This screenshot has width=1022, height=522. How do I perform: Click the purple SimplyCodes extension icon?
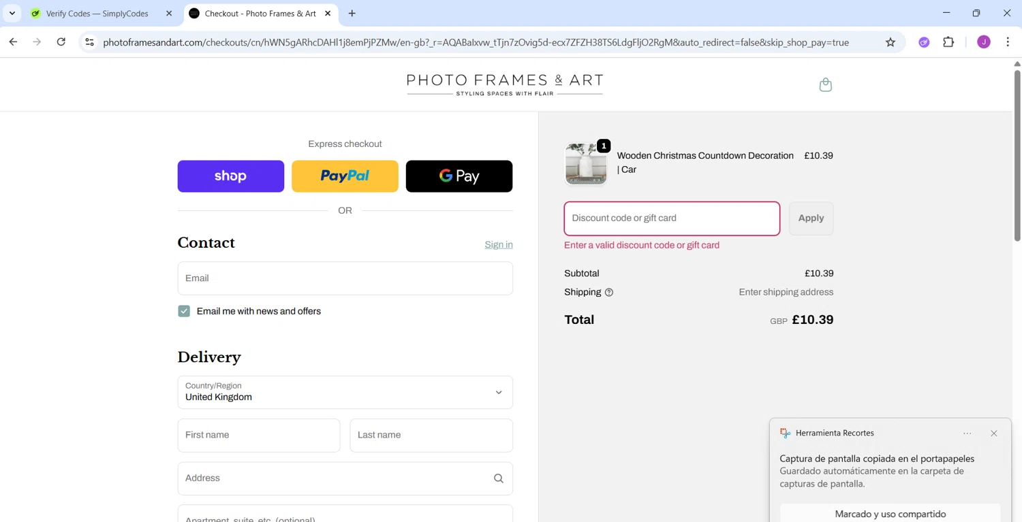pyautogui.click(x=924, y=42)
